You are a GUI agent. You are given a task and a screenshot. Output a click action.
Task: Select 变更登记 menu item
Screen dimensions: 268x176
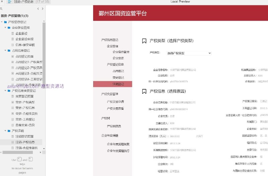tap(118, 78)
